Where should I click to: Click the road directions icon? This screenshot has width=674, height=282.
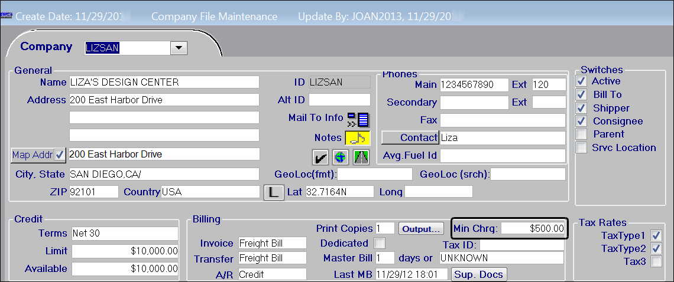click(361, 158)
